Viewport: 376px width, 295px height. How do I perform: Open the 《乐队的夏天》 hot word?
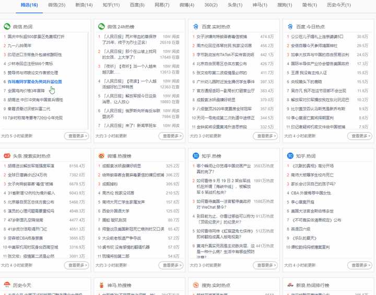point(304,238)
